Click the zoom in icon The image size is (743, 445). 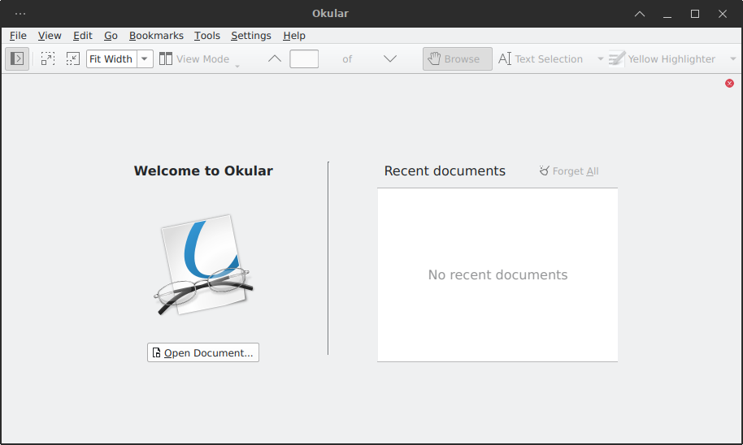48,58
